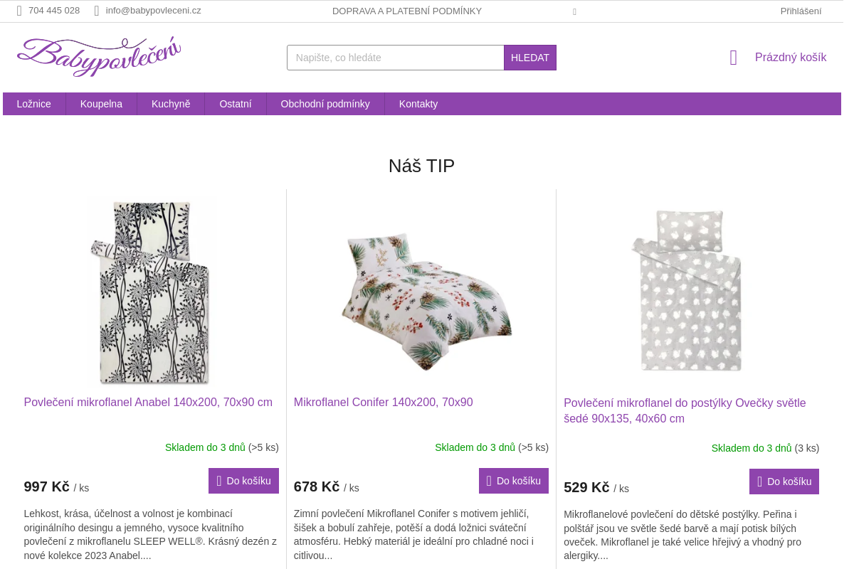Click the email icon beside info@babypovleceni.cz
Image resolution: width=854 pixels, height=569 pixels.
coord(97,11)
